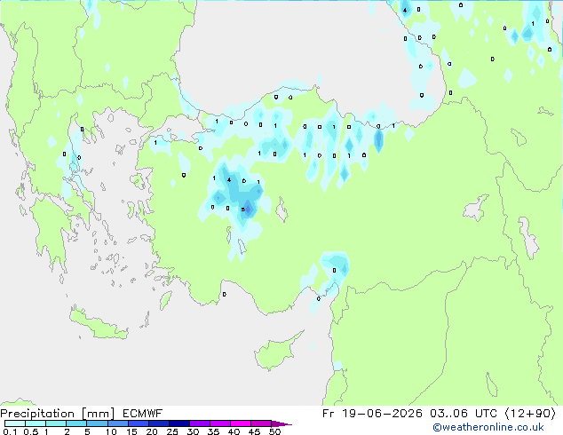Select the 30–35 mm violet legend box
This screenshot has height=435, width=563.
coord(200,423)
